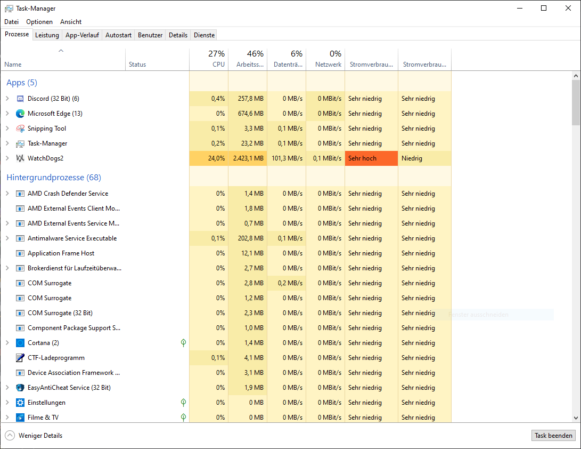The width and height of the screenshot is (581, 449).
Task: Click the Task-Manager title bar icon
Action: click(9, 8)
